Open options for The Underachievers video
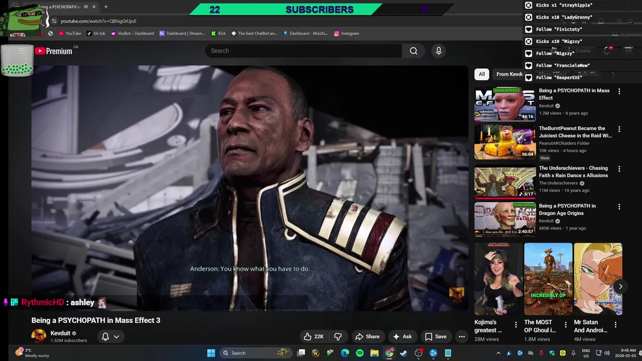The width and height of the screenshot is (642, 361). click(619, 169)
